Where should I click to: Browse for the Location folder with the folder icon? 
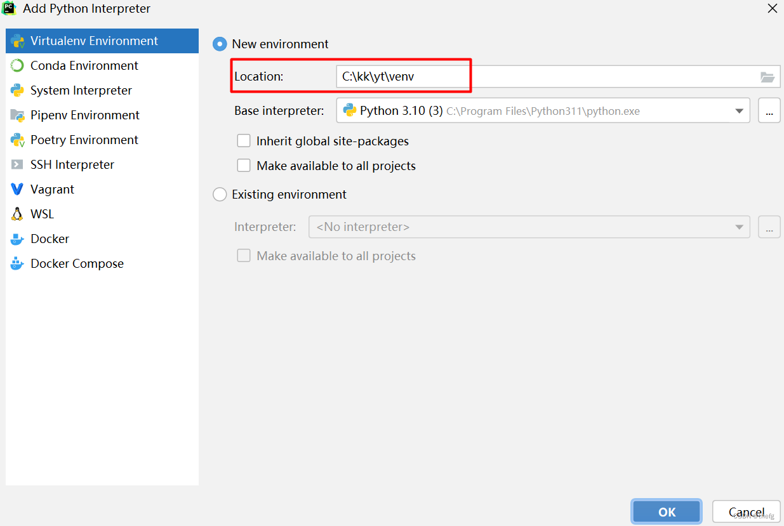click(x=767, y=77)
